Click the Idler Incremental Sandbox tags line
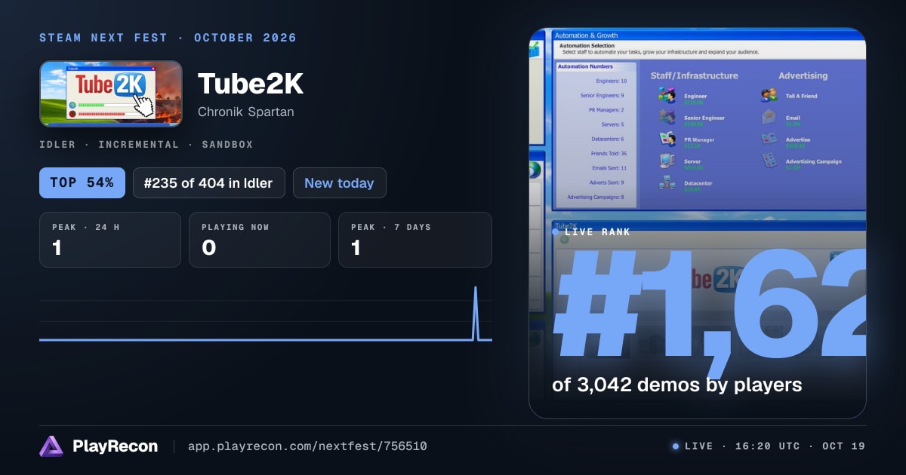Image resolution: width=906 pixels, height=475 pixels. pos(146,145)
